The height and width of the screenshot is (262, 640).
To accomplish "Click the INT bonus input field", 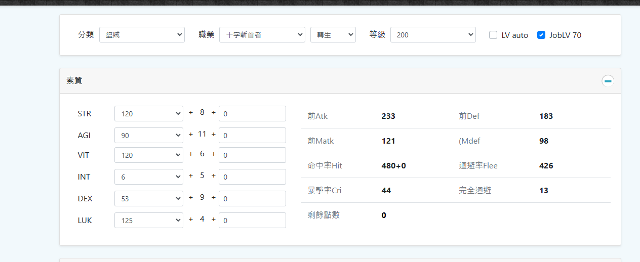I will [x=252, y=177].
